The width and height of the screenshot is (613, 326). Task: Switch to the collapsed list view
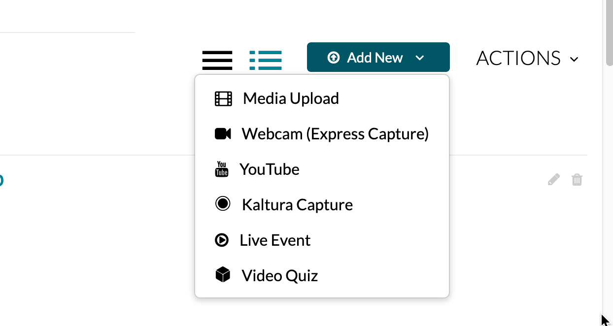217,60
